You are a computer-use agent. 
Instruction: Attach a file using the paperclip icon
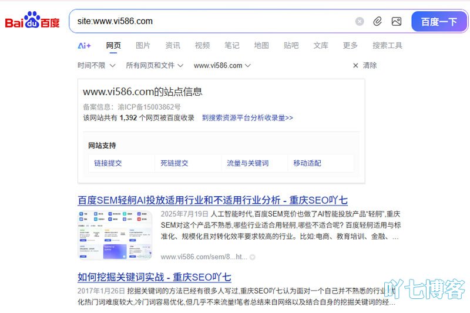377,21
